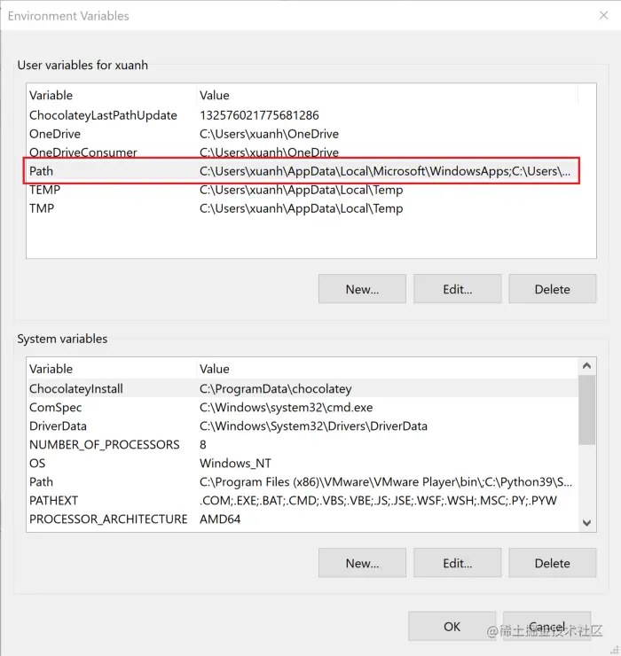The height and width of the screenshot is (656, 621).
Task: Click New button under system variables
Action: coord(362,563)
